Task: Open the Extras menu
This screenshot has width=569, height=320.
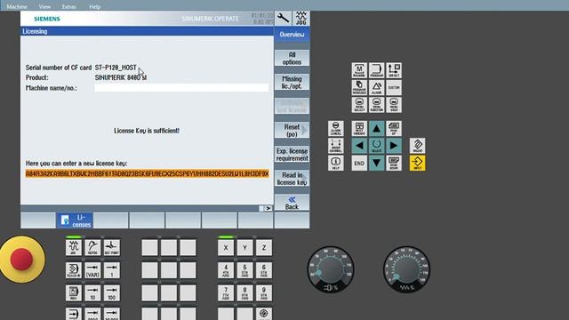Action: pos(69,6)
